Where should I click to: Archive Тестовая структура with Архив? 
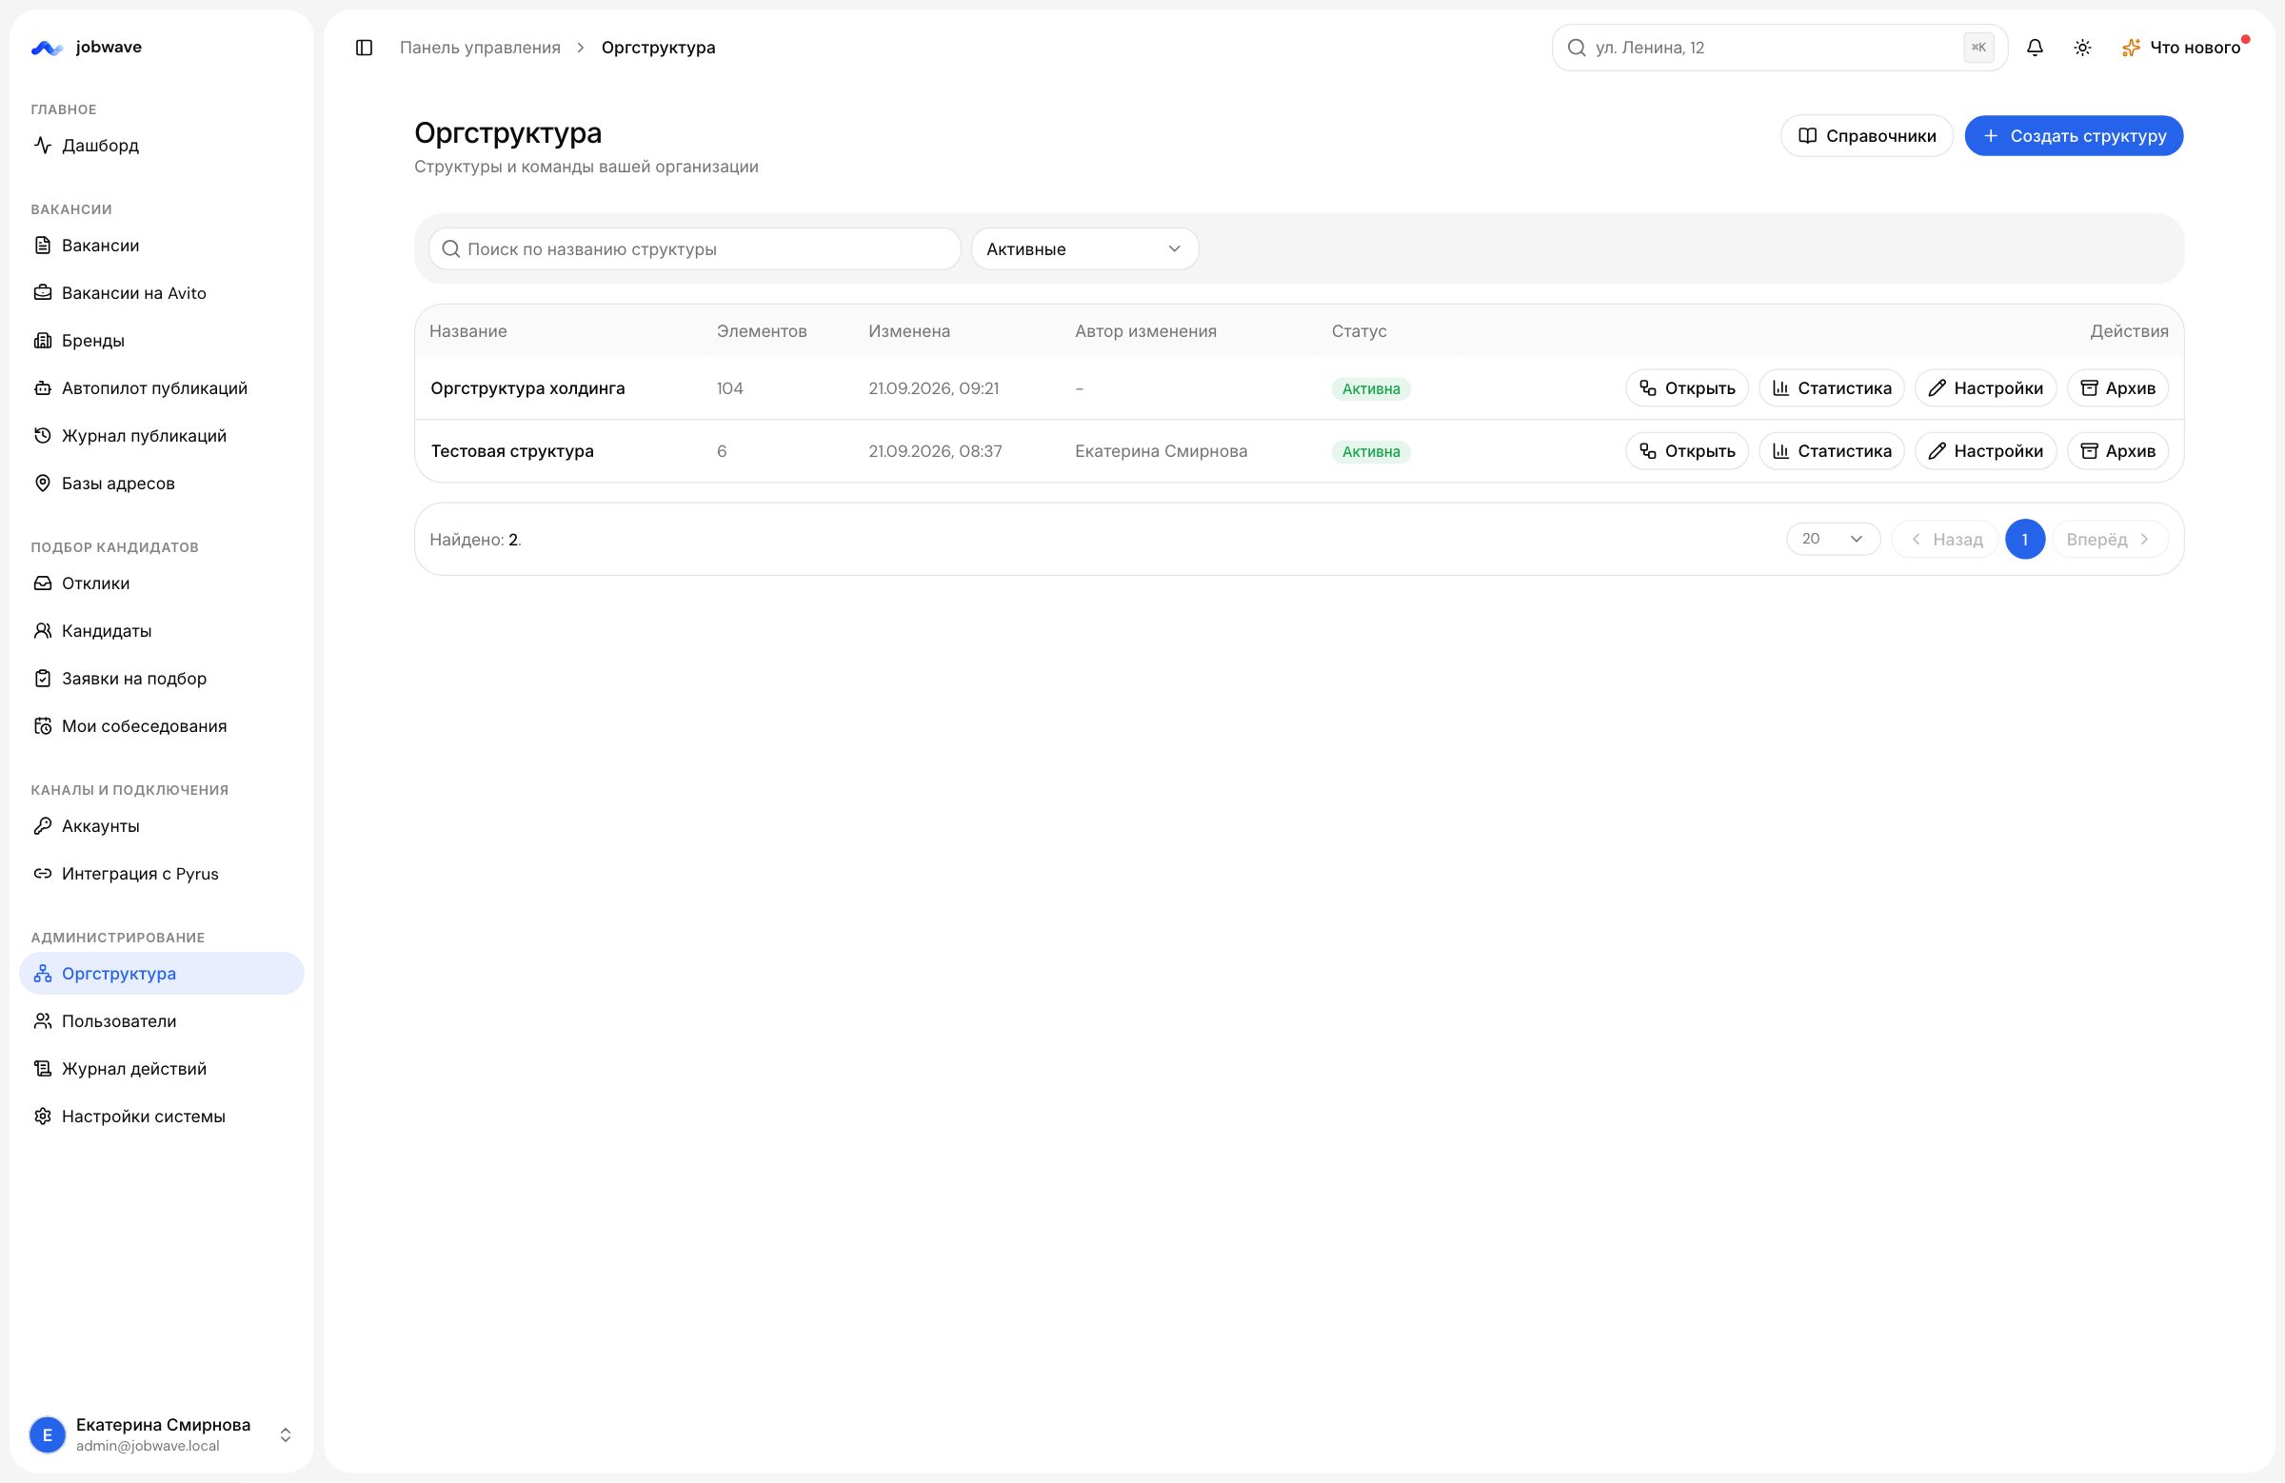point(2117,450)
